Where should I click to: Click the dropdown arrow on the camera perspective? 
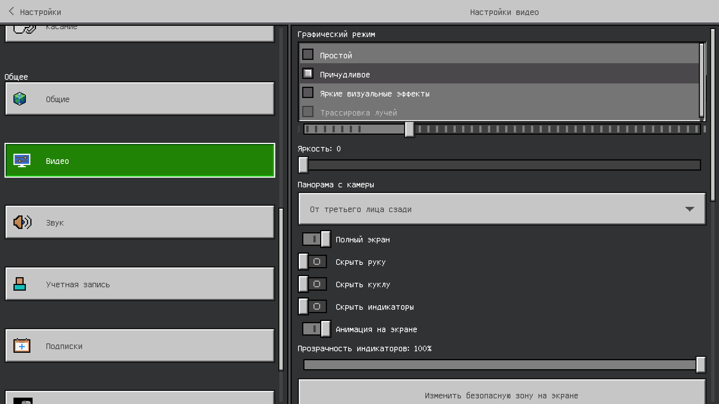[x=689, y=209]
